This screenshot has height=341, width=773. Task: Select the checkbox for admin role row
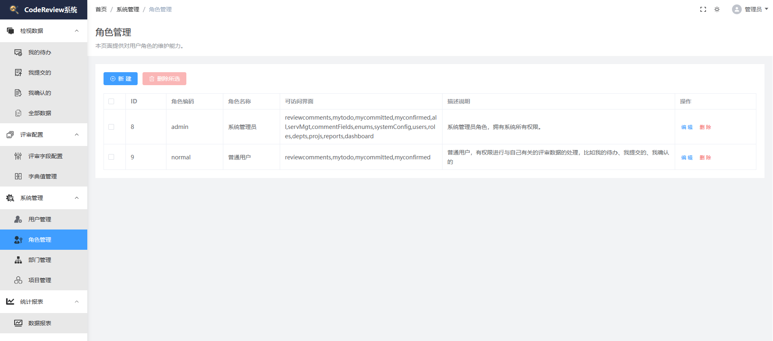coord(111,127)
